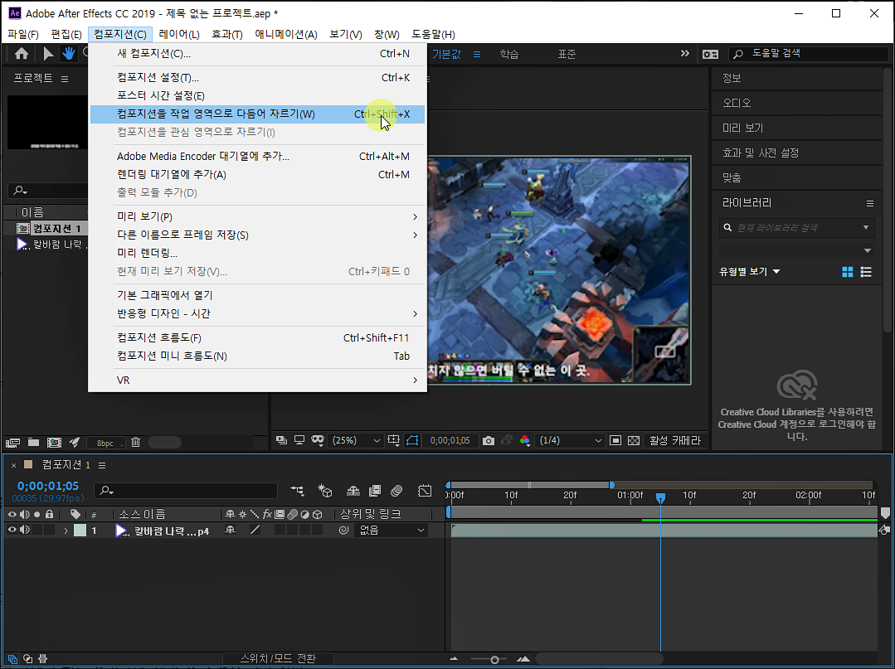Take a snapshot with camera icon
This screenshot has height=669, width=895.
point(489,440)
